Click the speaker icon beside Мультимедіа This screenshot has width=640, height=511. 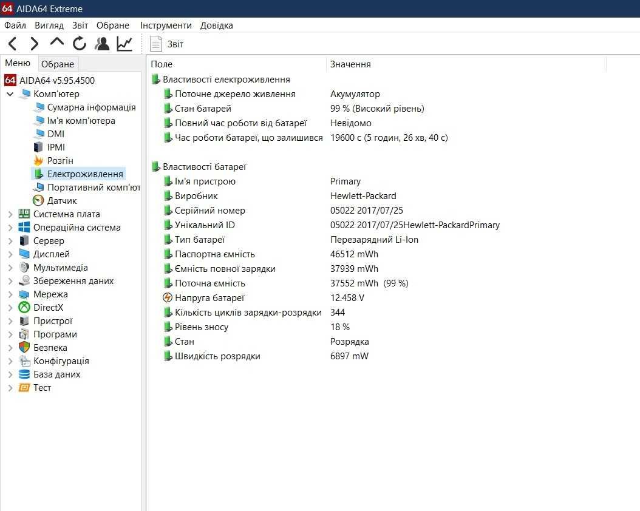24,268
